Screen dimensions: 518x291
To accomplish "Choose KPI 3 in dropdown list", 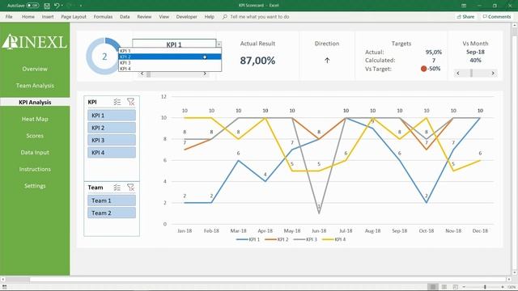I will point(170,63).
